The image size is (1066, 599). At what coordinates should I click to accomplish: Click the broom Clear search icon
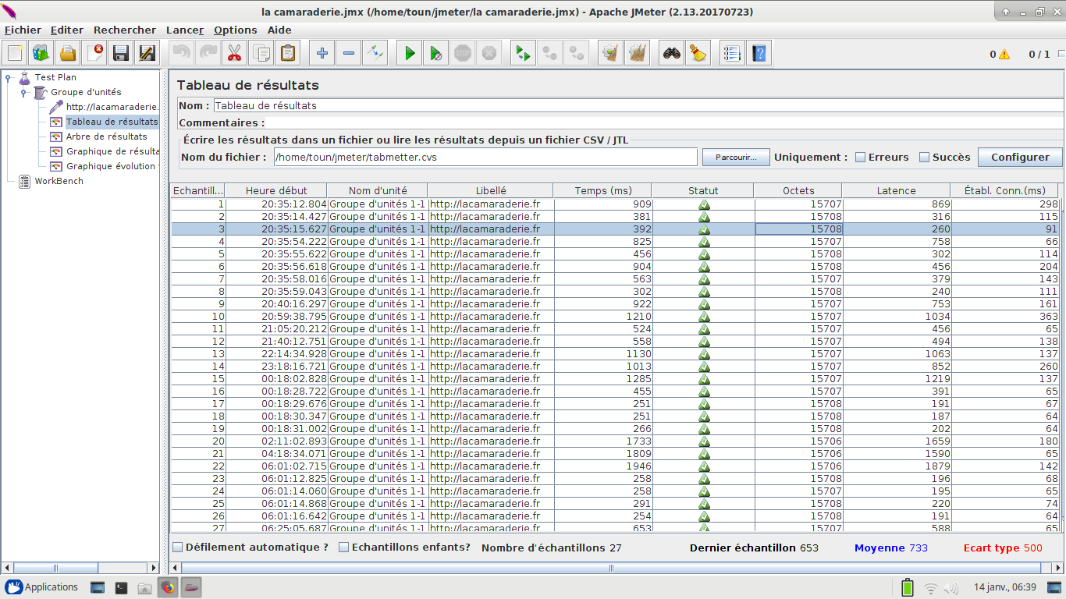(x=698, y=53)
